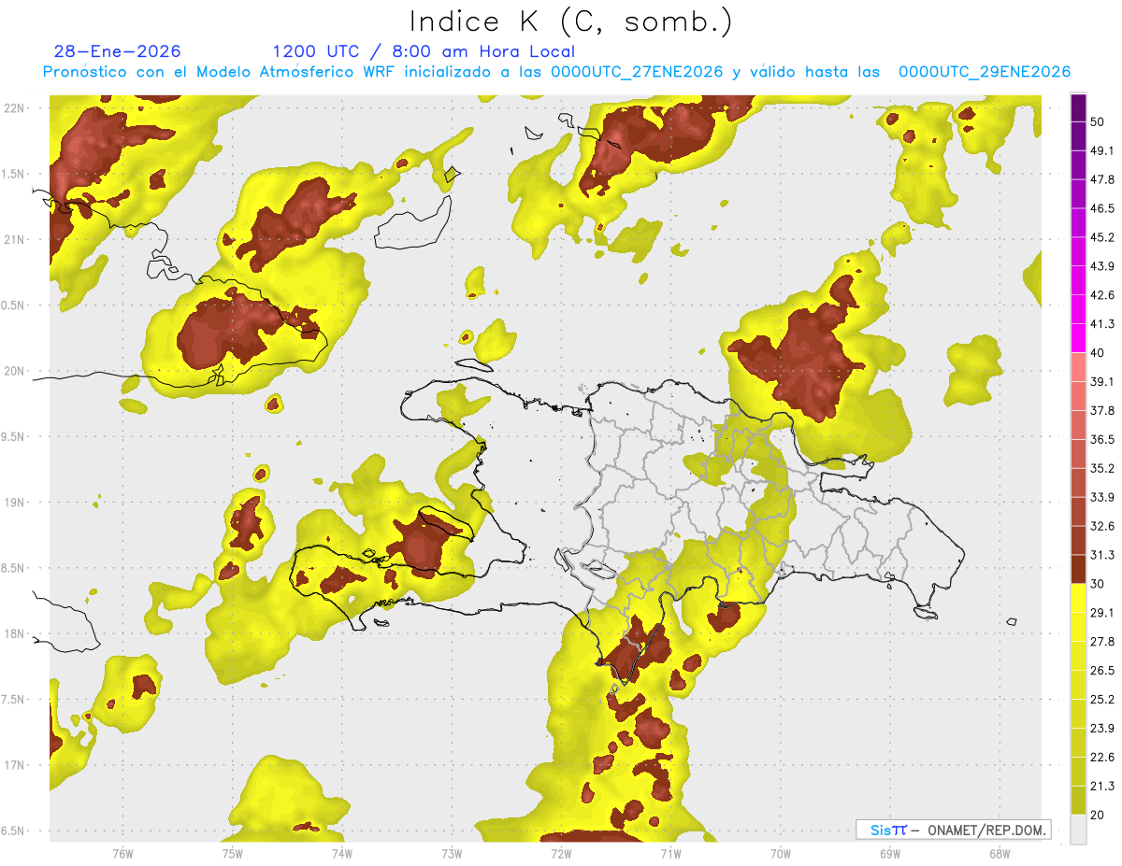The image size is (1122, 866).
Task: Click the "35.2" color scale value
Action: (x=1102, y=468)
